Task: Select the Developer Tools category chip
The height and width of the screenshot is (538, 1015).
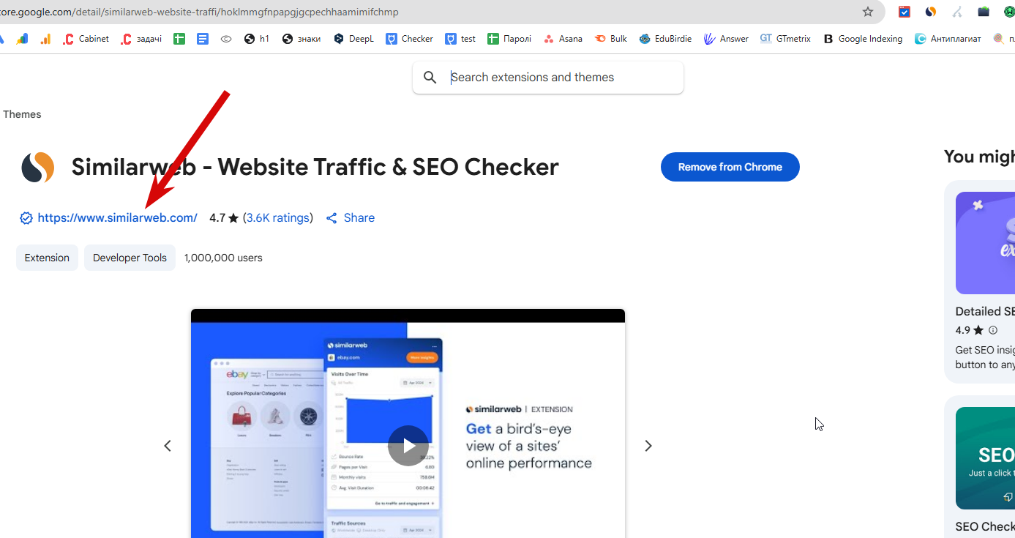Action: pos(130,258)
